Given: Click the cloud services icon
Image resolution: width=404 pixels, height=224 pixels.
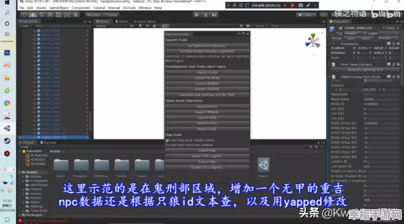Looking at the screenshot, I should coord(323,15).
